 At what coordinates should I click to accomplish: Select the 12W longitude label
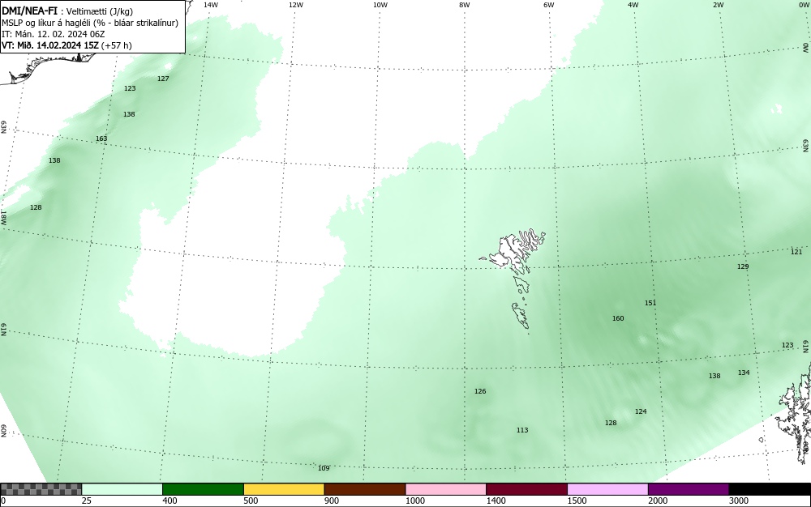(x=295, y=5)
